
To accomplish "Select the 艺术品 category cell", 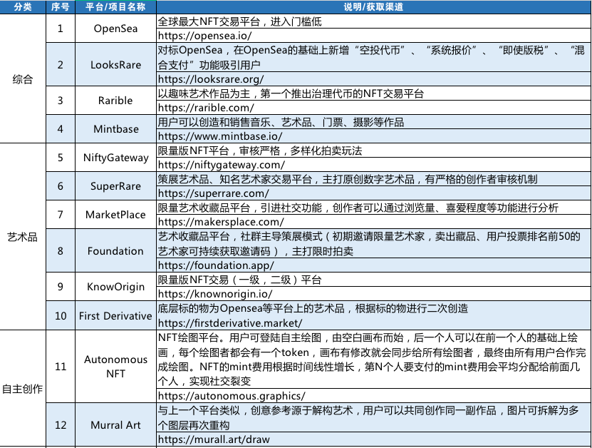I will [x=23, y=237].
